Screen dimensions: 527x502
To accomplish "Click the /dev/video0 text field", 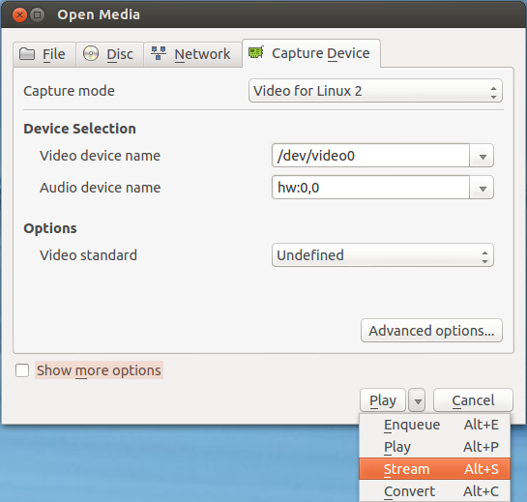I will coord(370,156).
